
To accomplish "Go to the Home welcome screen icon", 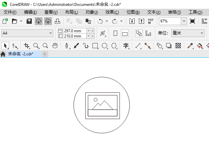I will click(x=3, y=54).
